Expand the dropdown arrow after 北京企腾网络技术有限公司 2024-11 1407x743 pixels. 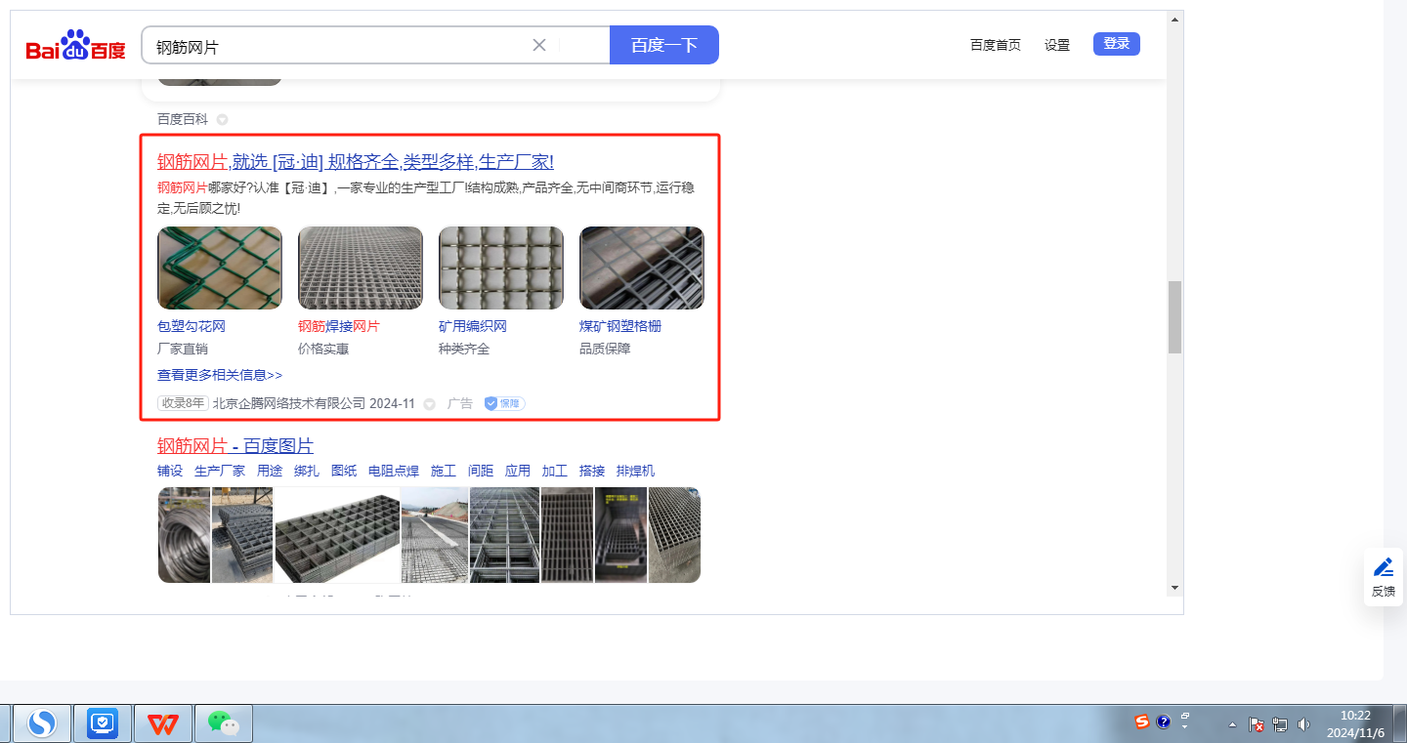tap(429, 404)
